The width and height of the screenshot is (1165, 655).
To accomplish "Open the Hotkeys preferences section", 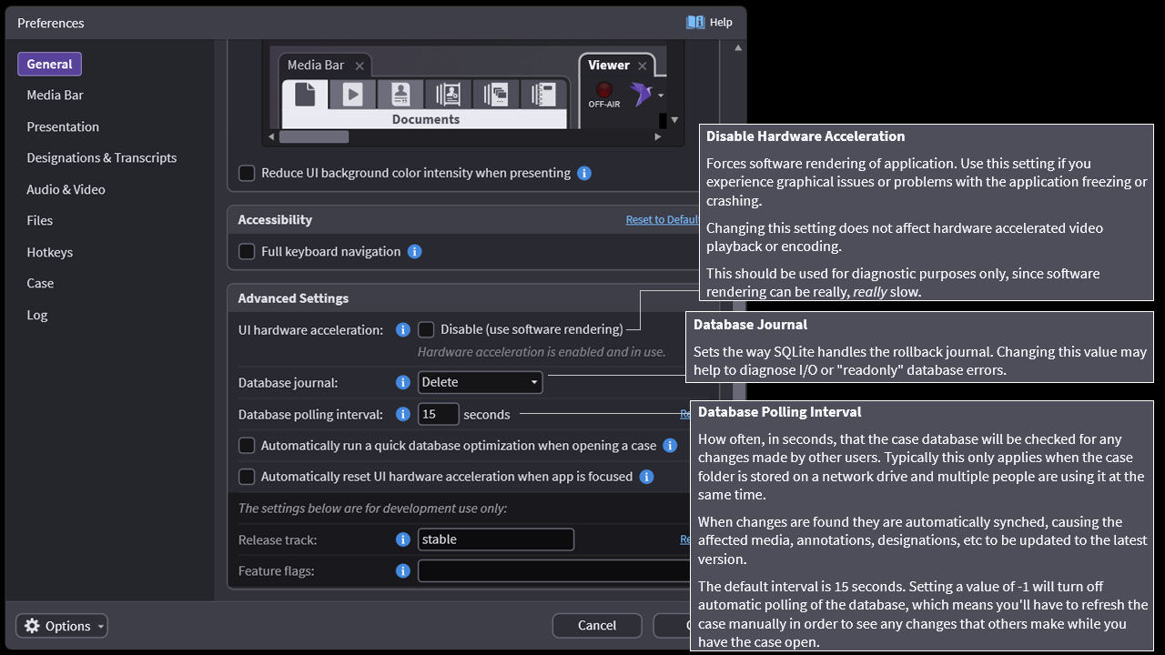I will coord(49,252).
